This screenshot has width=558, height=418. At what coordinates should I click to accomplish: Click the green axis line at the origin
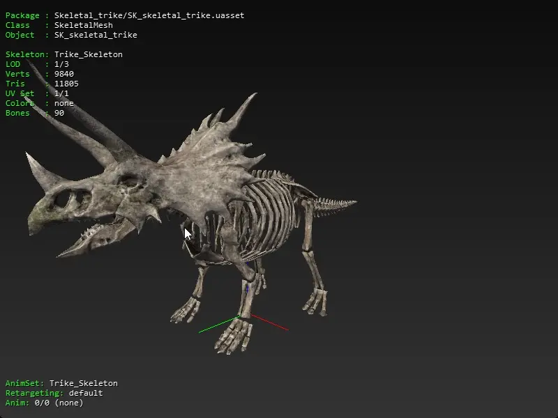tap(220, 324)
